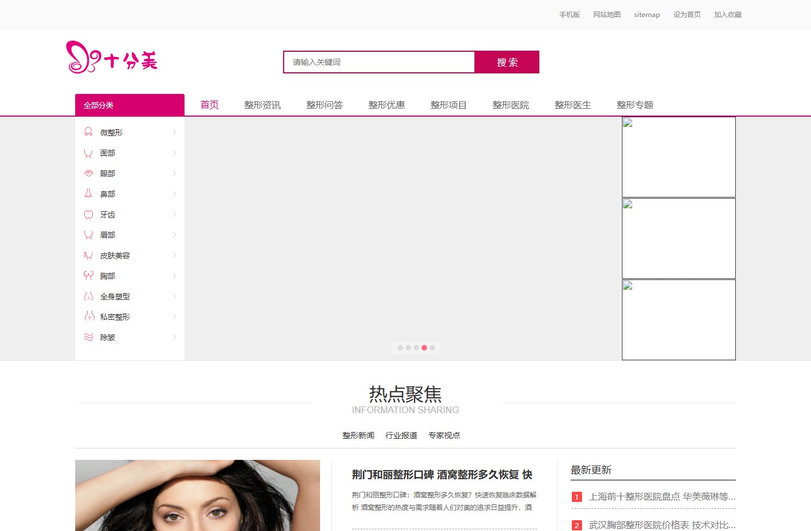Expand the 皮肤美容 submenu arrow
Image resolution: width=811 pixels, height=531 pixels.
click(174, 255)
